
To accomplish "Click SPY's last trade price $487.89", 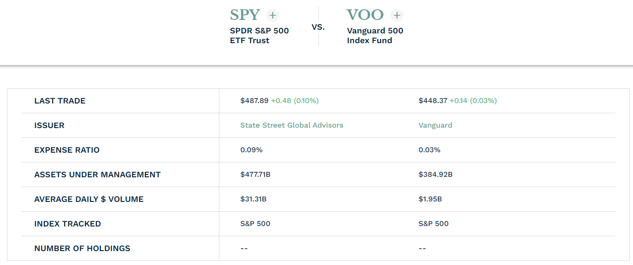I will tap(254, 101).
